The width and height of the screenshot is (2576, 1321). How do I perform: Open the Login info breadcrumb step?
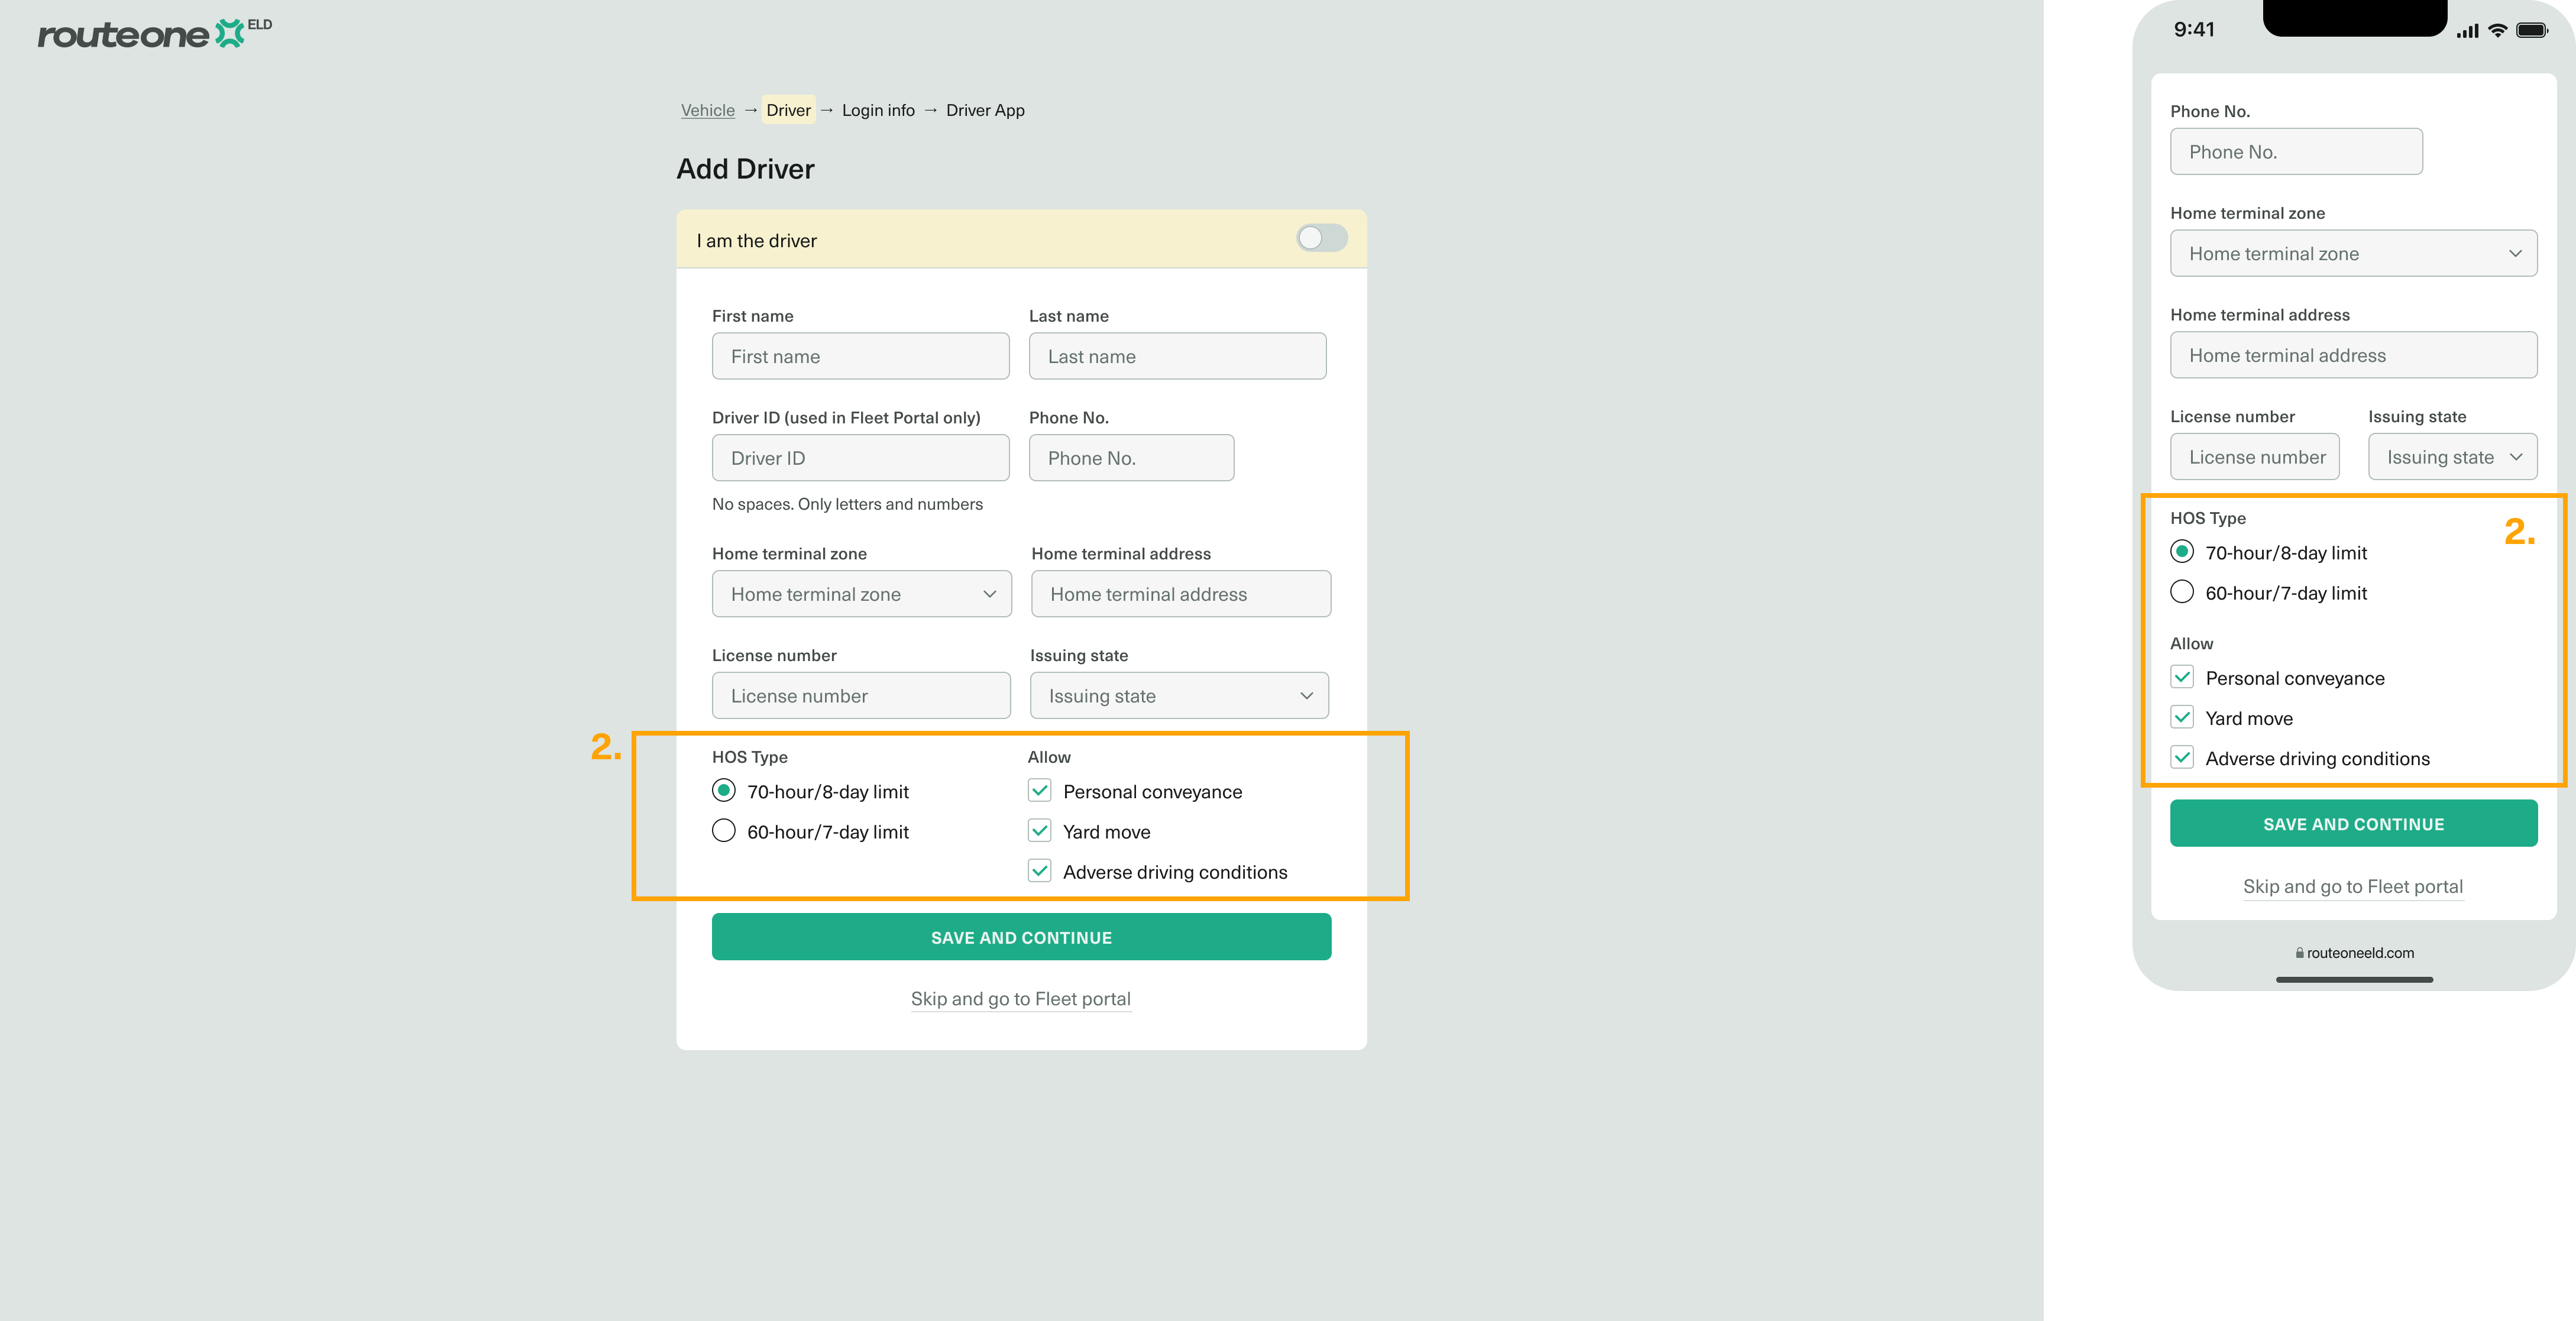click(878, 110)
